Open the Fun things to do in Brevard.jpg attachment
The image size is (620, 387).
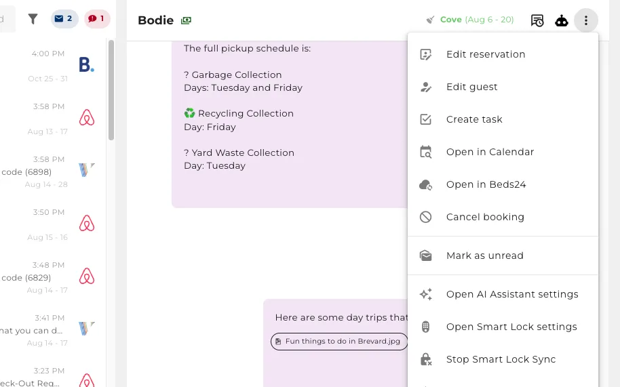339,341
